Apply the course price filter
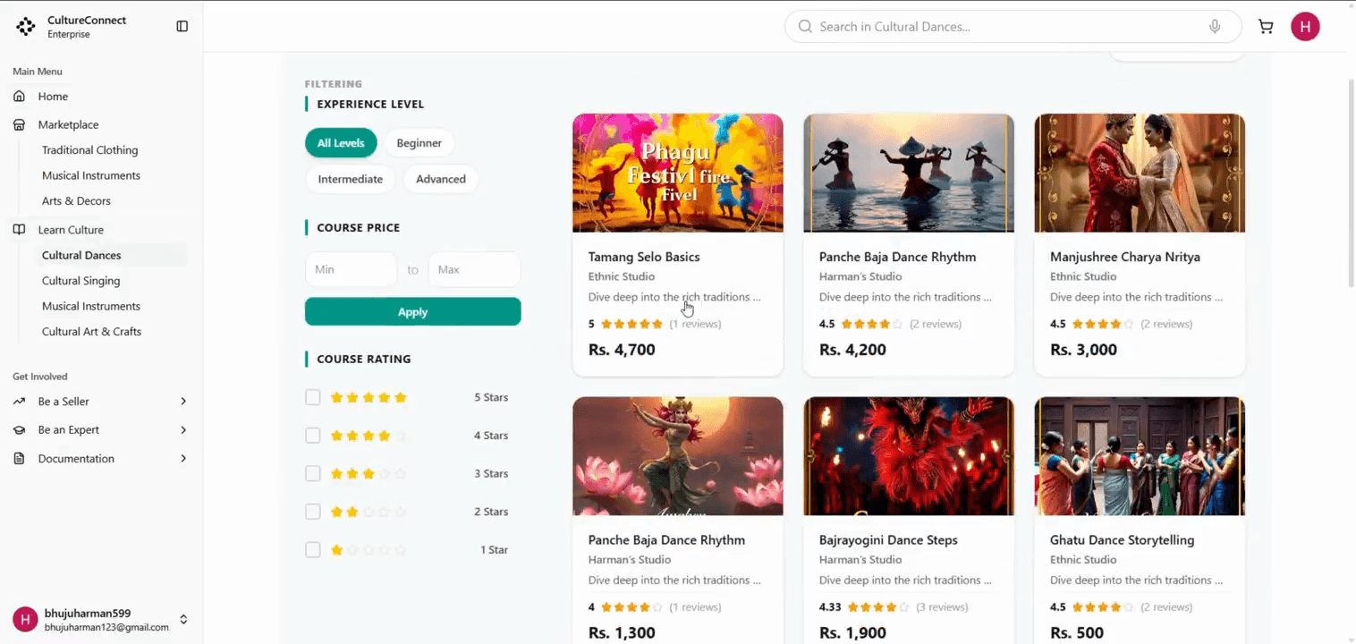The height and width of the screenshot is (644, 1356). click(x=413, y=312)
